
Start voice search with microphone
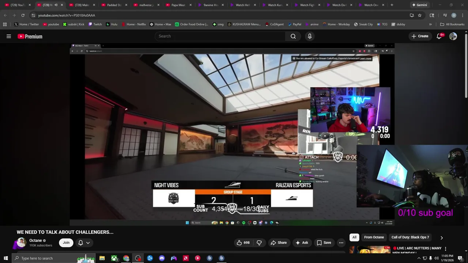click(x=310, y=36)
